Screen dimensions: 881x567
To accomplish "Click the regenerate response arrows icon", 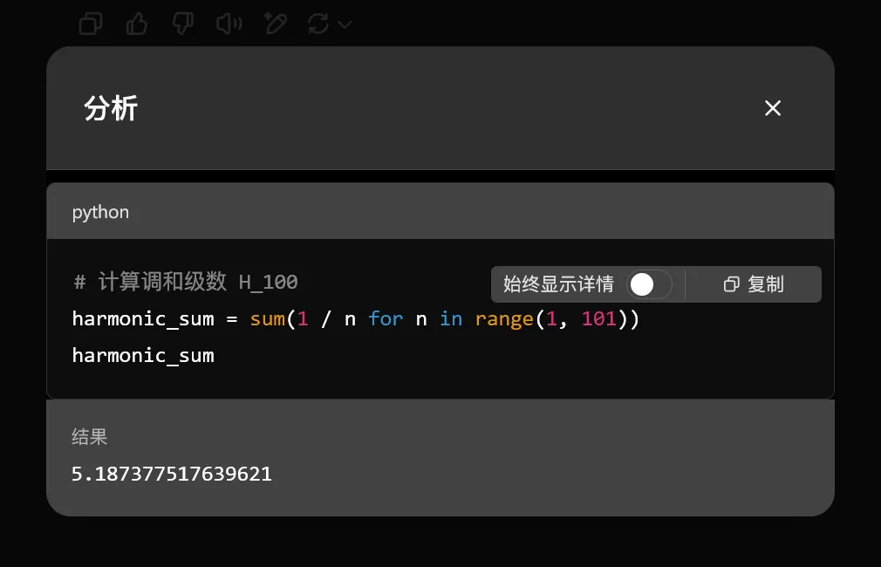I will click(318, 24).
